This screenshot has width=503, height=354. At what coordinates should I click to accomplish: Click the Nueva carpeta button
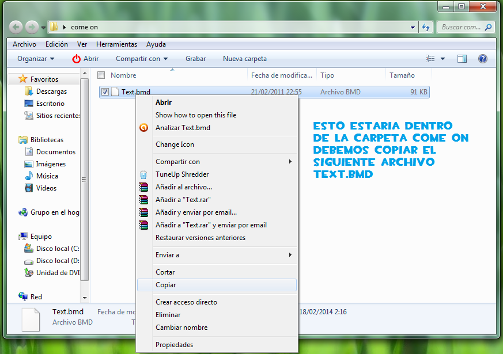coord(244,59)
